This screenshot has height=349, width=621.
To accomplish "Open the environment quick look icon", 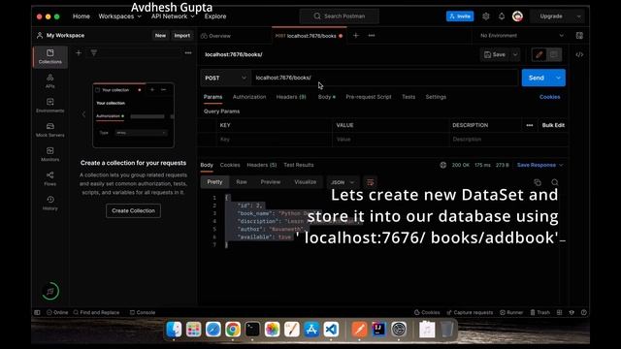I will (579, 36).
